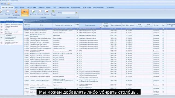Open the Медосмотры tab

coord(20,7)
